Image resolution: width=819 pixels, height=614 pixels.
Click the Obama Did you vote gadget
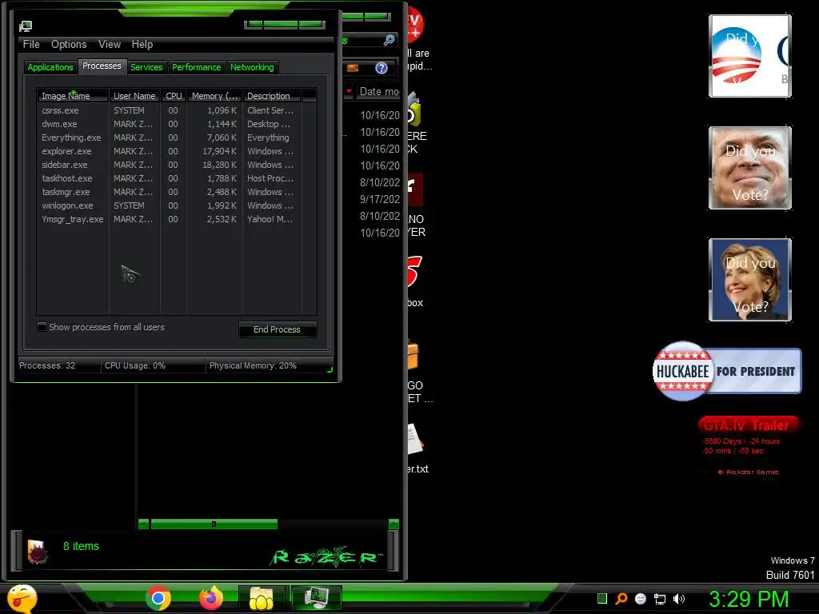pyautogui.click(x=750, y=56)
